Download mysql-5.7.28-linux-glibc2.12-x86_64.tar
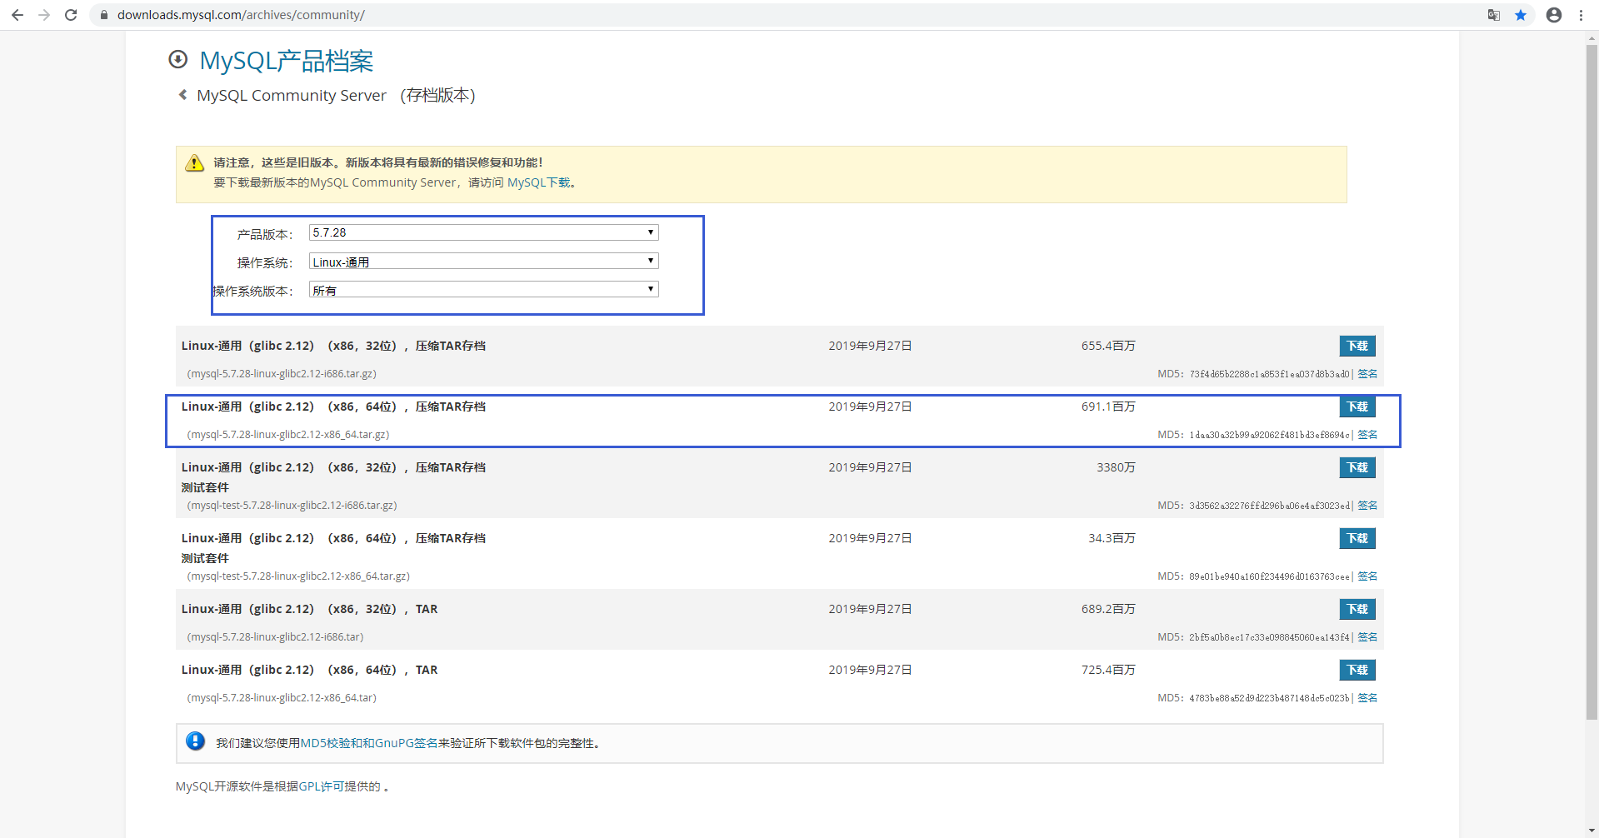The height and width of the screenshot is (838, 1599). click(x=1357, y=670)
